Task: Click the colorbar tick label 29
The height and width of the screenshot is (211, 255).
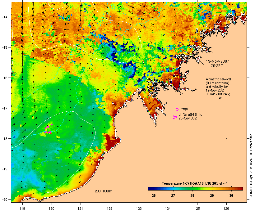Action: [x=212, y=195]
